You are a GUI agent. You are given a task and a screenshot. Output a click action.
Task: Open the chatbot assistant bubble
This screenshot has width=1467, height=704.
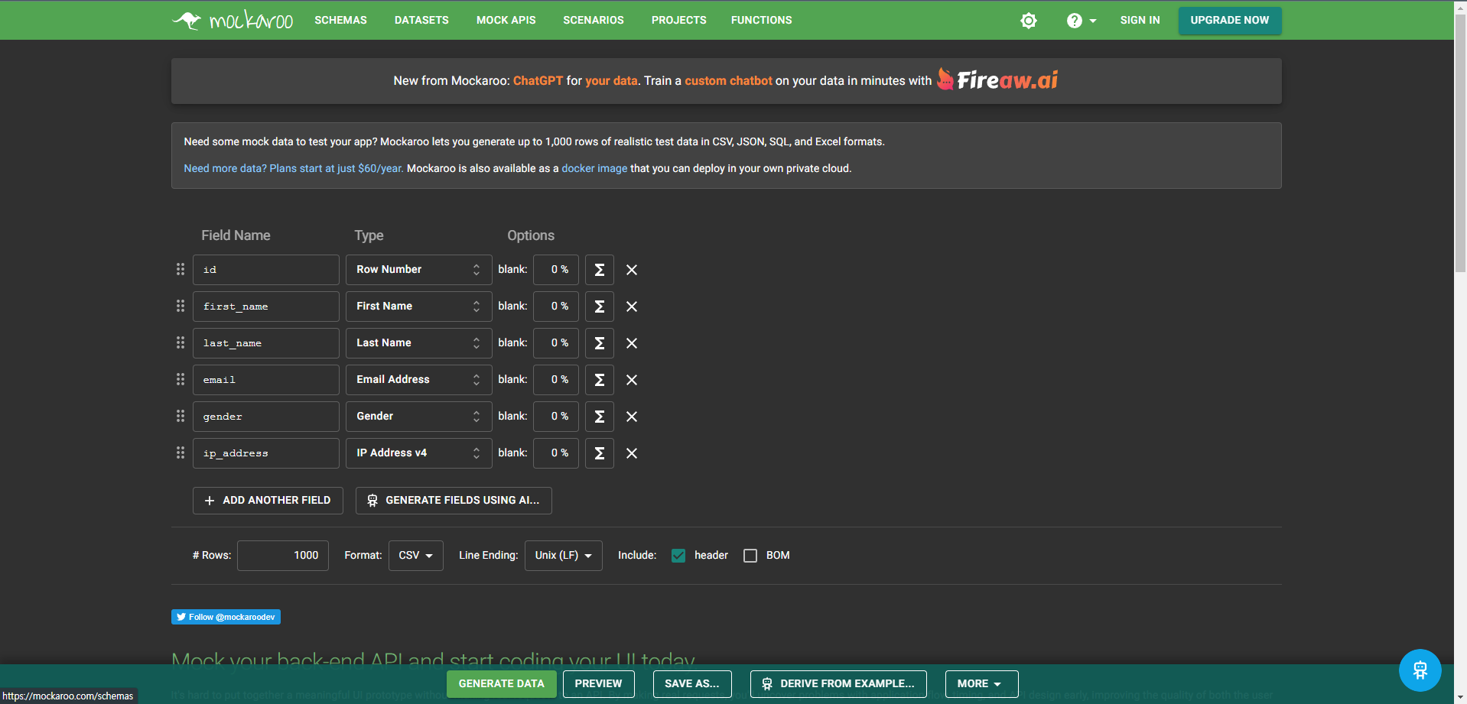click(x=1420, y=670)
